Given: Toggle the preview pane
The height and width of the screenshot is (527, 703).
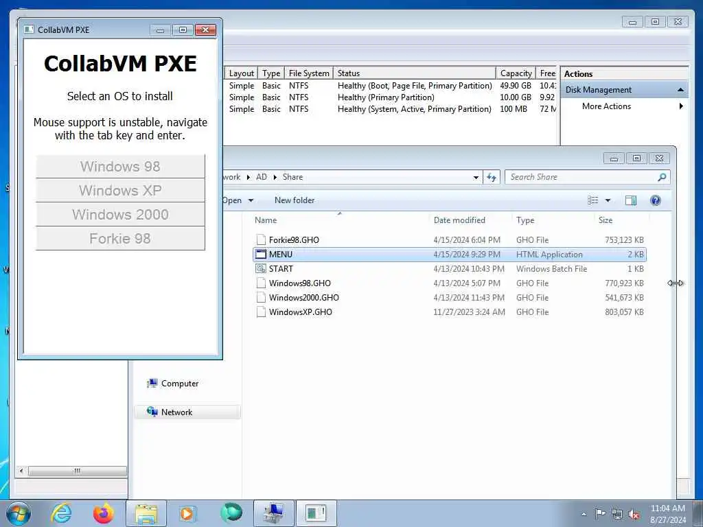Looking at the screenshot, I should (631, 200).
